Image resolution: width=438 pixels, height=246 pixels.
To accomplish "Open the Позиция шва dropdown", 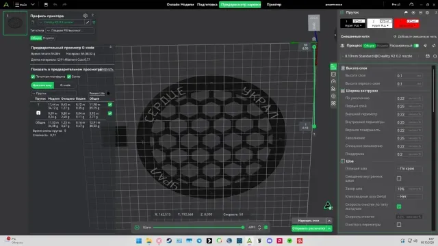I will 409,169.
